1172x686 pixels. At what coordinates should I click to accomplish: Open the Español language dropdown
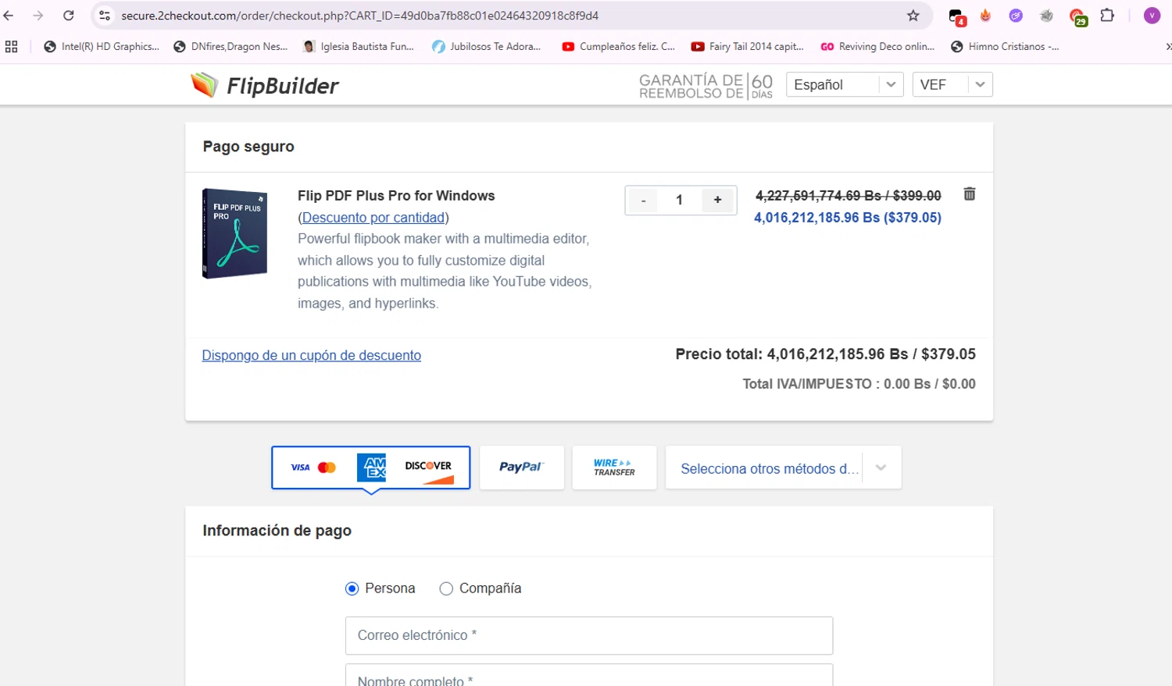point(845,84)
